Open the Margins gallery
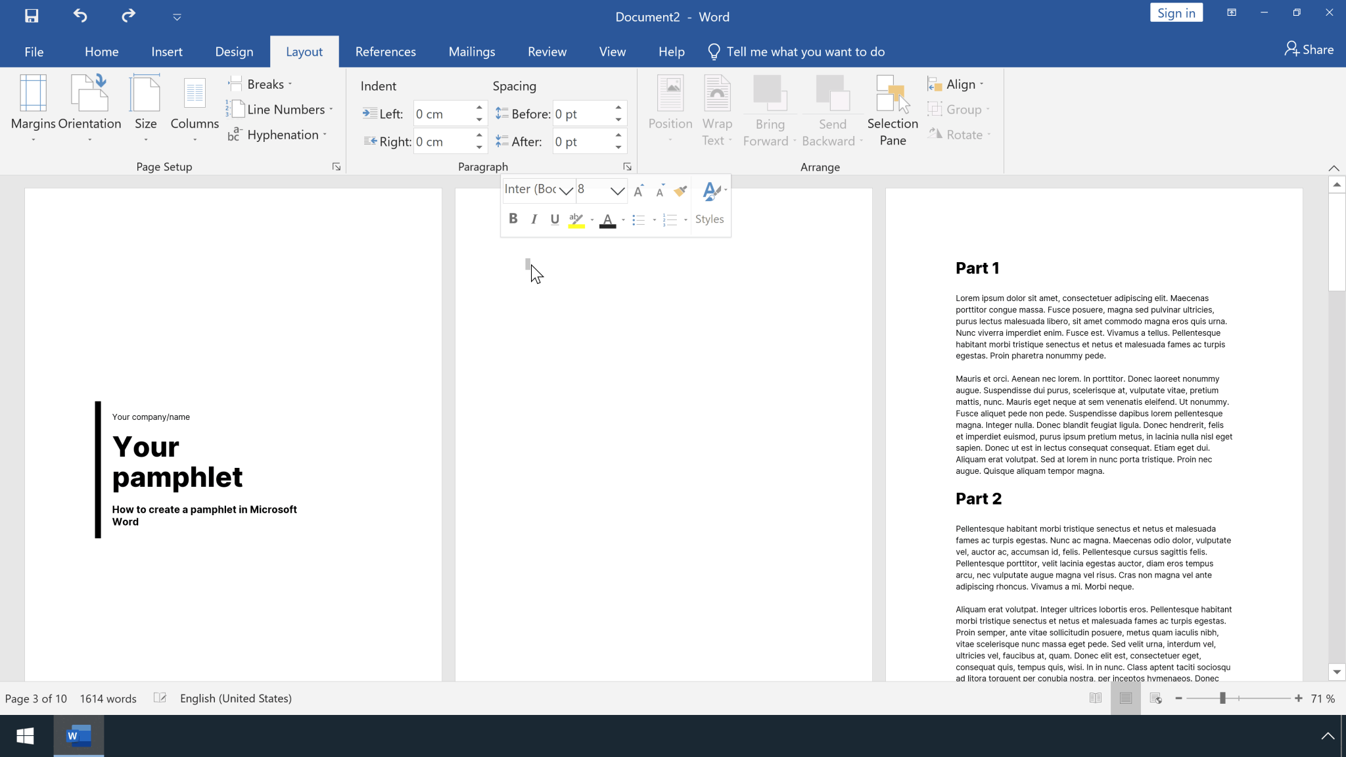The width and height of the screenshot is (1346, 757). [32, 108]
